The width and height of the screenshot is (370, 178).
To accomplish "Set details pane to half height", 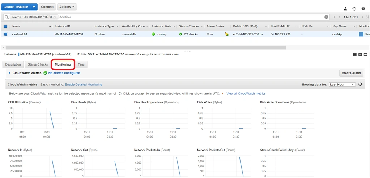I will (360, 54).
